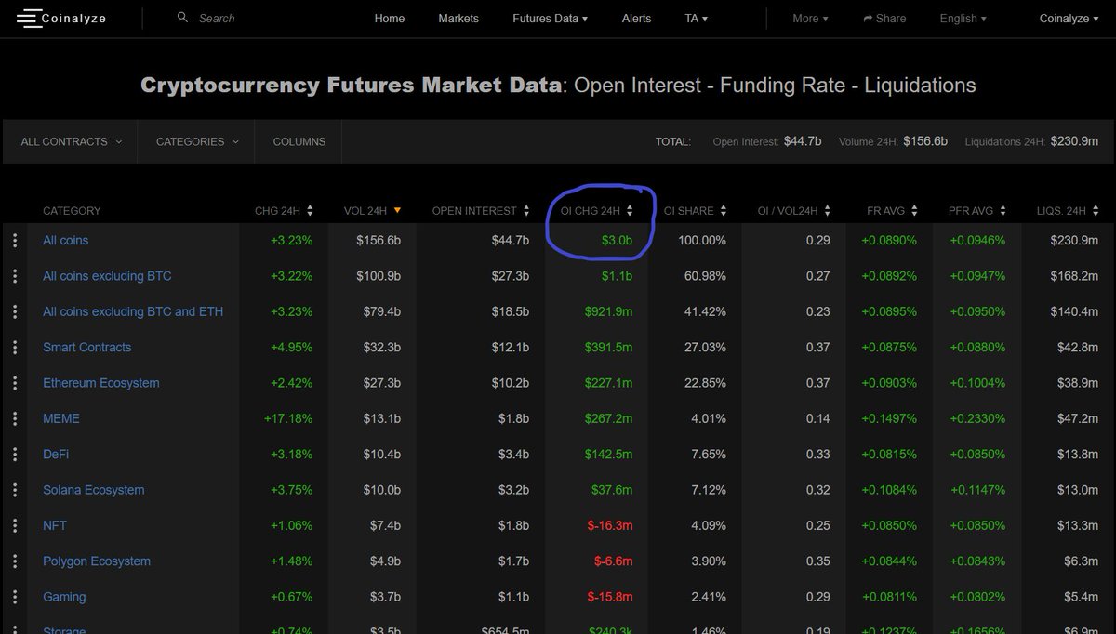
Task: Sort by OI CHG 24H column arrows
Action: (630, 211)
